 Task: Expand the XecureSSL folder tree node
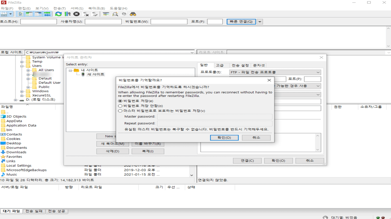tap(22, 95)
